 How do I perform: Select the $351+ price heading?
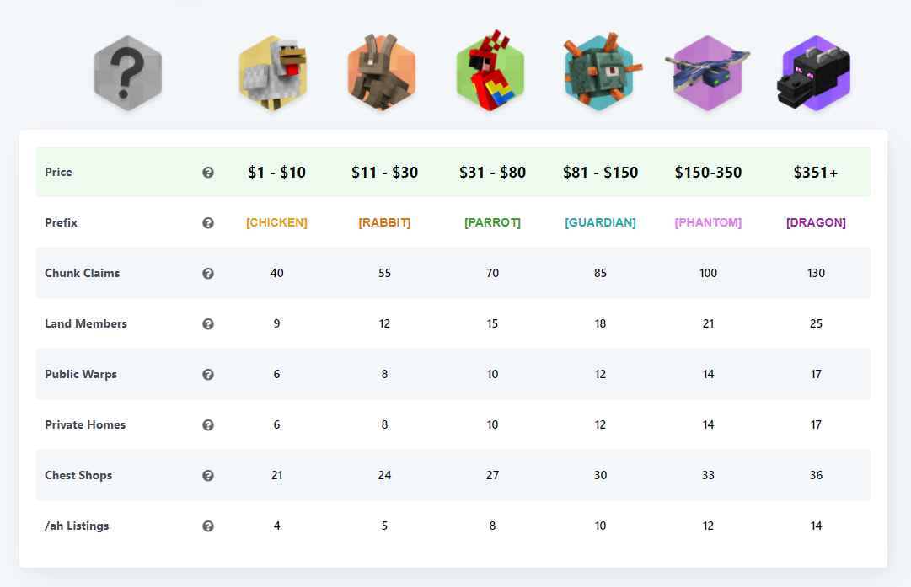click(x=816, y=173)
